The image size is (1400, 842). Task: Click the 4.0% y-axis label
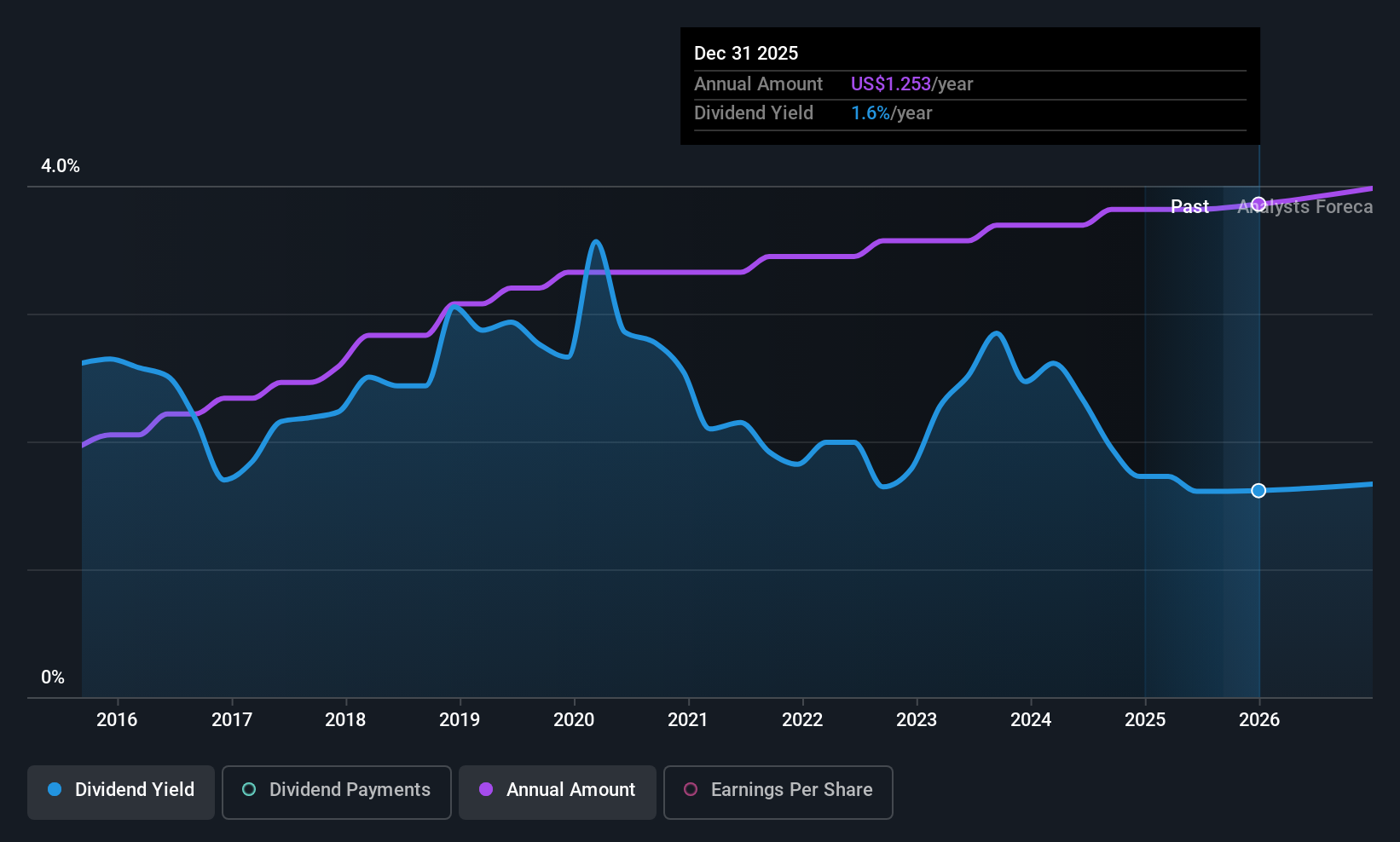point(61,166)
